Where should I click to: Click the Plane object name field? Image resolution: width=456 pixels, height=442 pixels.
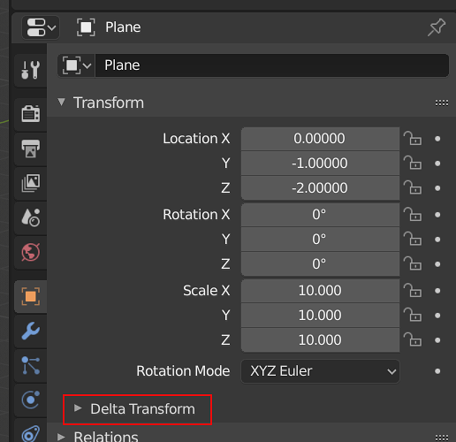(x=272, y=65)
